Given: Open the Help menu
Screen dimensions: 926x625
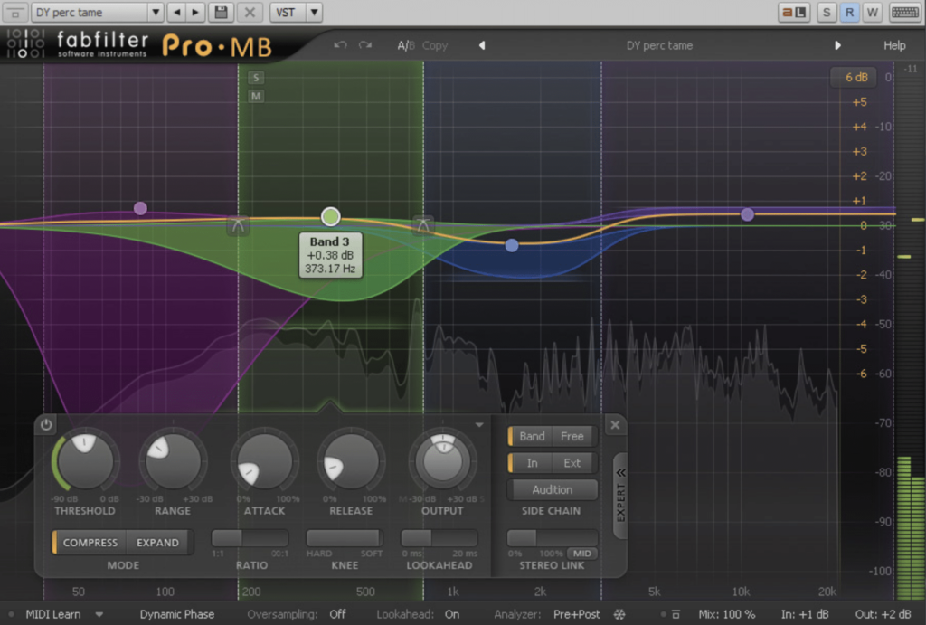Looking at the screenshot, I should (x=894, y=44).
